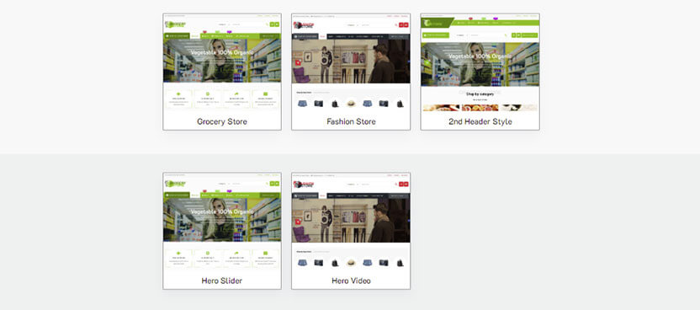700x310 pixels.
Task: Open the Grocery Store demo label
Action: (222, 121)
